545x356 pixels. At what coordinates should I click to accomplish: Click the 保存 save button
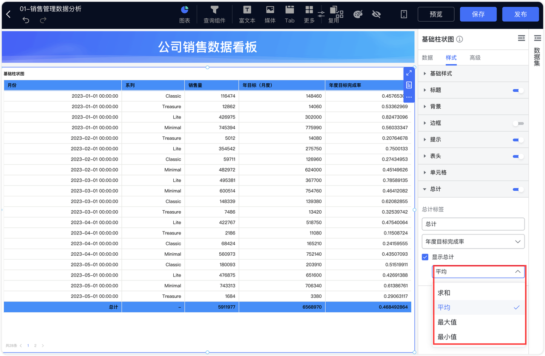coord(478,14)
